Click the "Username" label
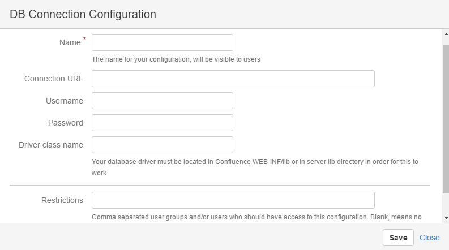The width and height of the screenshot is (449, 250). coord(65,101)
